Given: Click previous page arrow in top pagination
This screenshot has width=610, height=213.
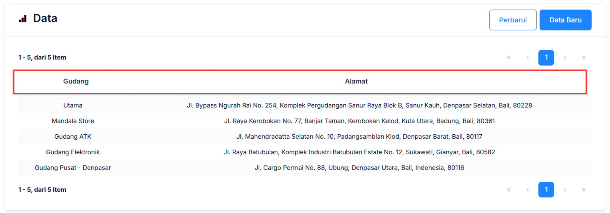Looking at the screenshot, I should [528, 58].
